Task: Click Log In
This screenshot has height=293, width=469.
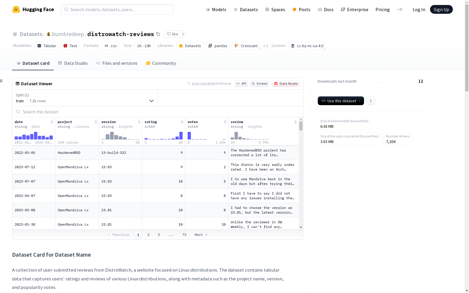Action: [419, 9]
